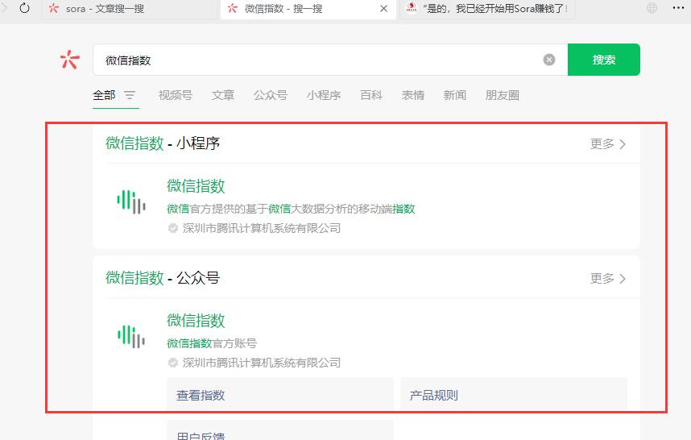
Task: Click inside the 微信指数 search input field
Action: click(x=322, y=60)
